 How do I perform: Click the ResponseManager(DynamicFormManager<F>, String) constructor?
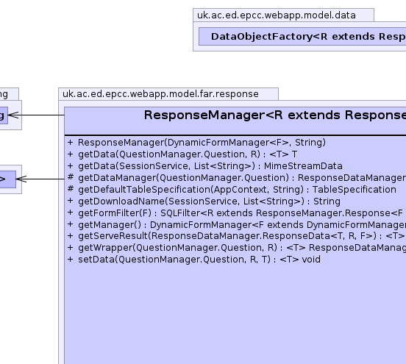(x=202, y=143)
